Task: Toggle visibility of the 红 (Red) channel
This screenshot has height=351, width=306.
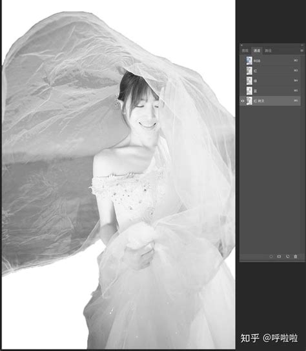Action: 243,71
